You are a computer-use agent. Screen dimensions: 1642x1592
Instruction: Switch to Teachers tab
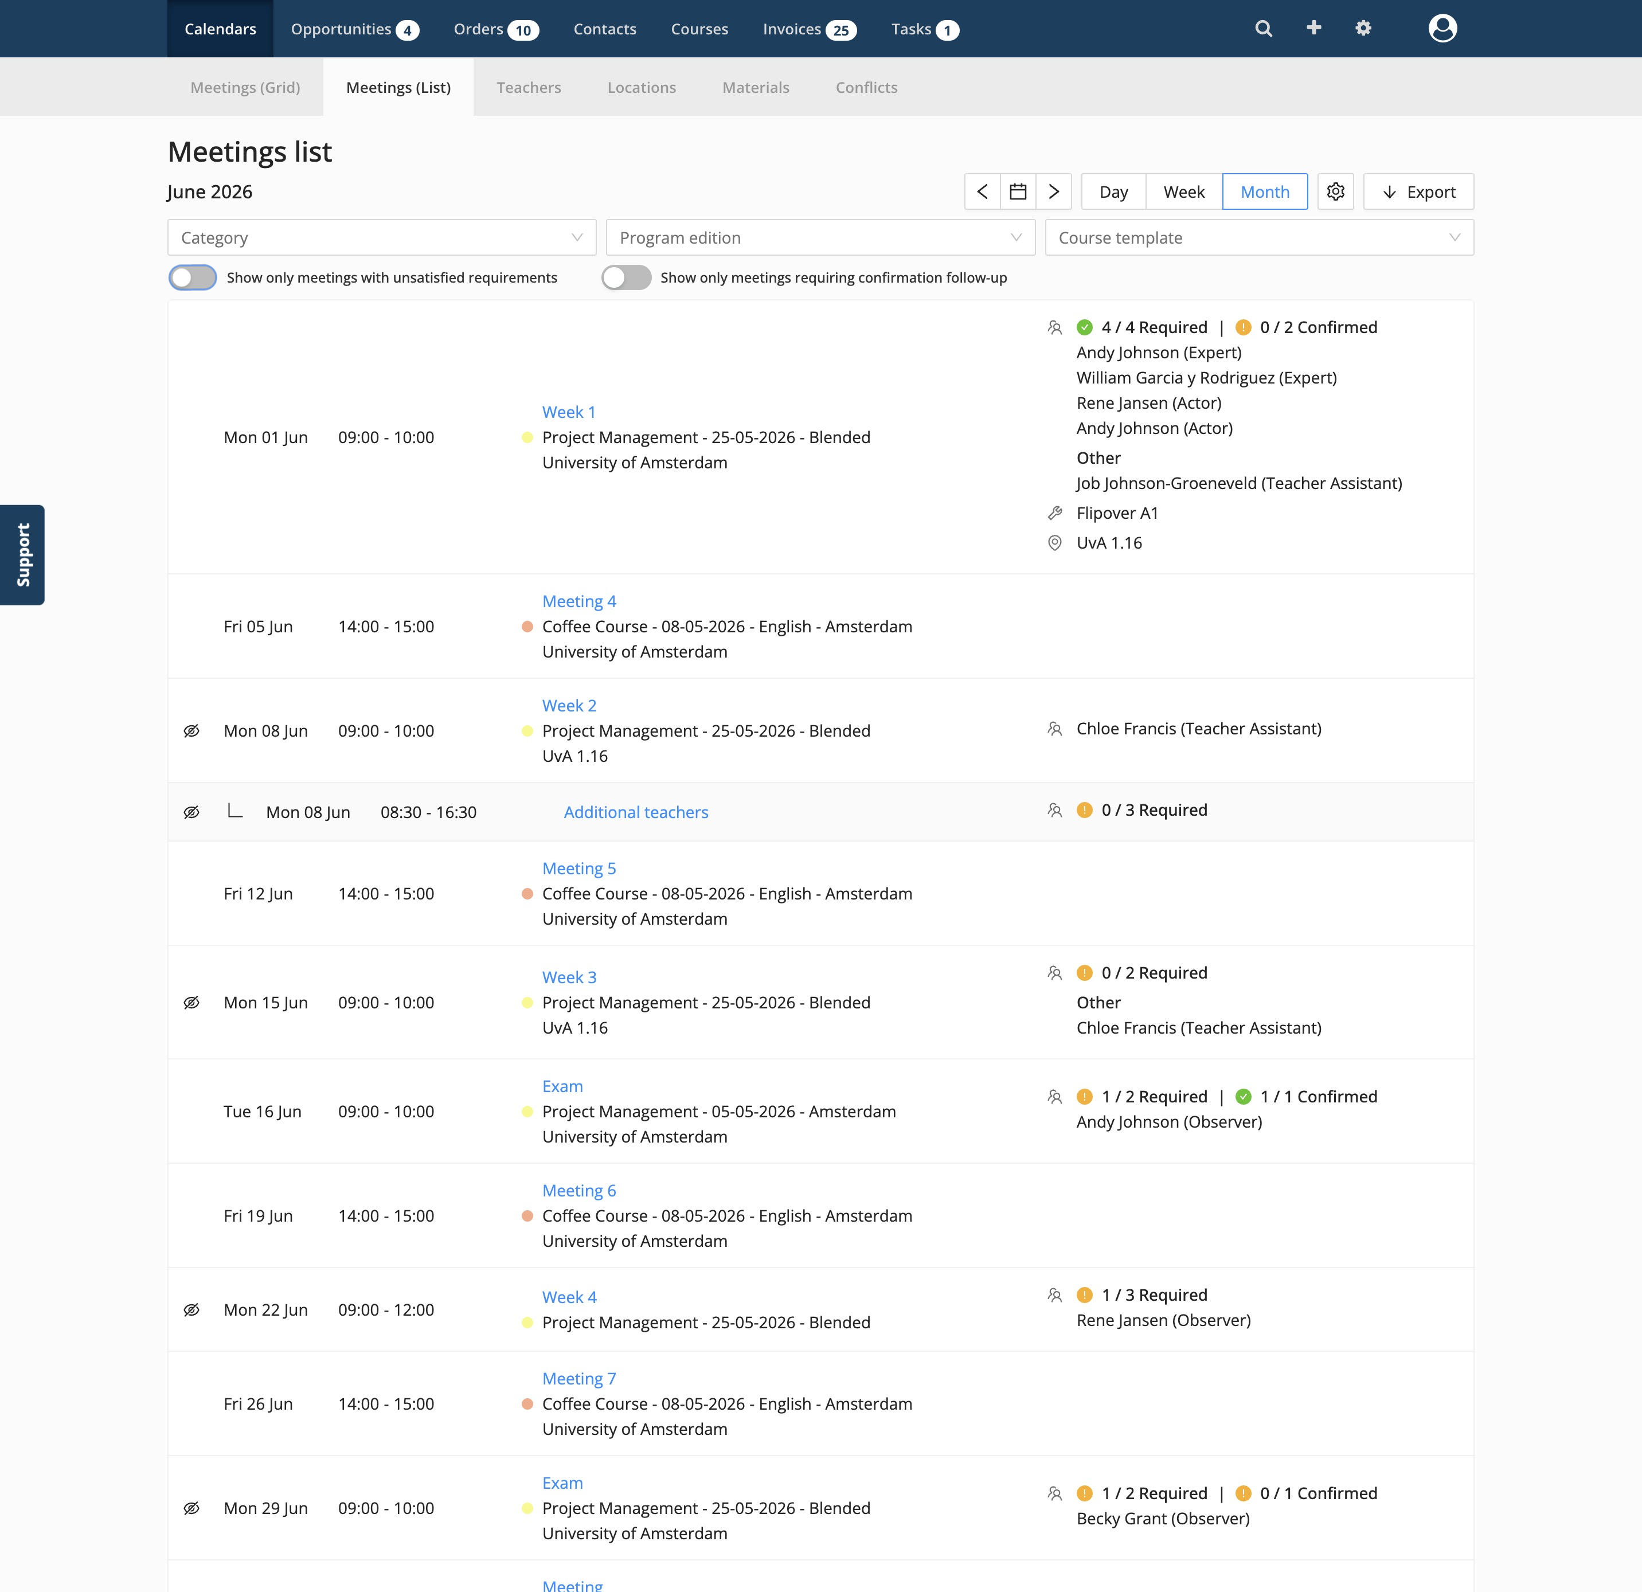(529, 87)
